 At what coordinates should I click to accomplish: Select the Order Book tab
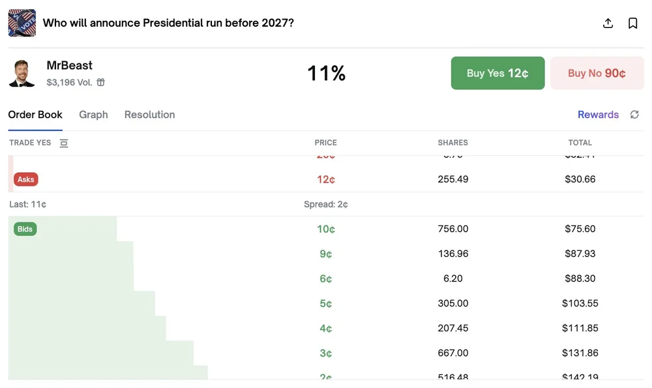pos(35,114)
